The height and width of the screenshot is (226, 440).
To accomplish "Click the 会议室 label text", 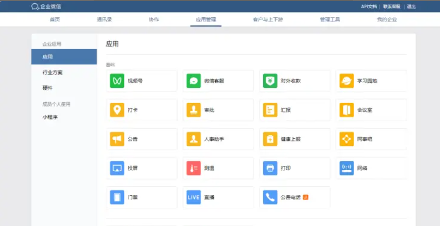I will [365, 110].
